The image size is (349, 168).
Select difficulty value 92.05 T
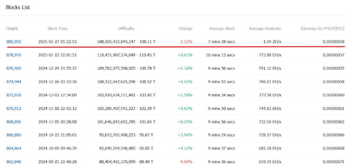146,148
